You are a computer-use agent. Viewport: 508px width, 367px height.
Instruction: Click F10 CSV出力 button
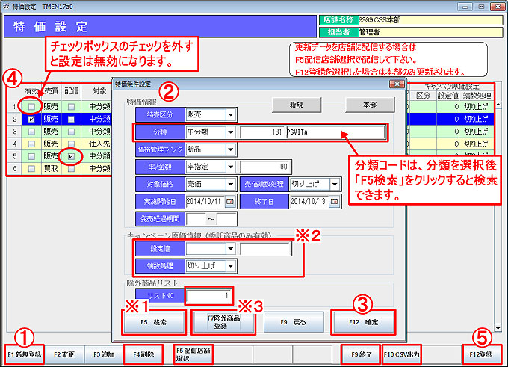click(401, 354)
